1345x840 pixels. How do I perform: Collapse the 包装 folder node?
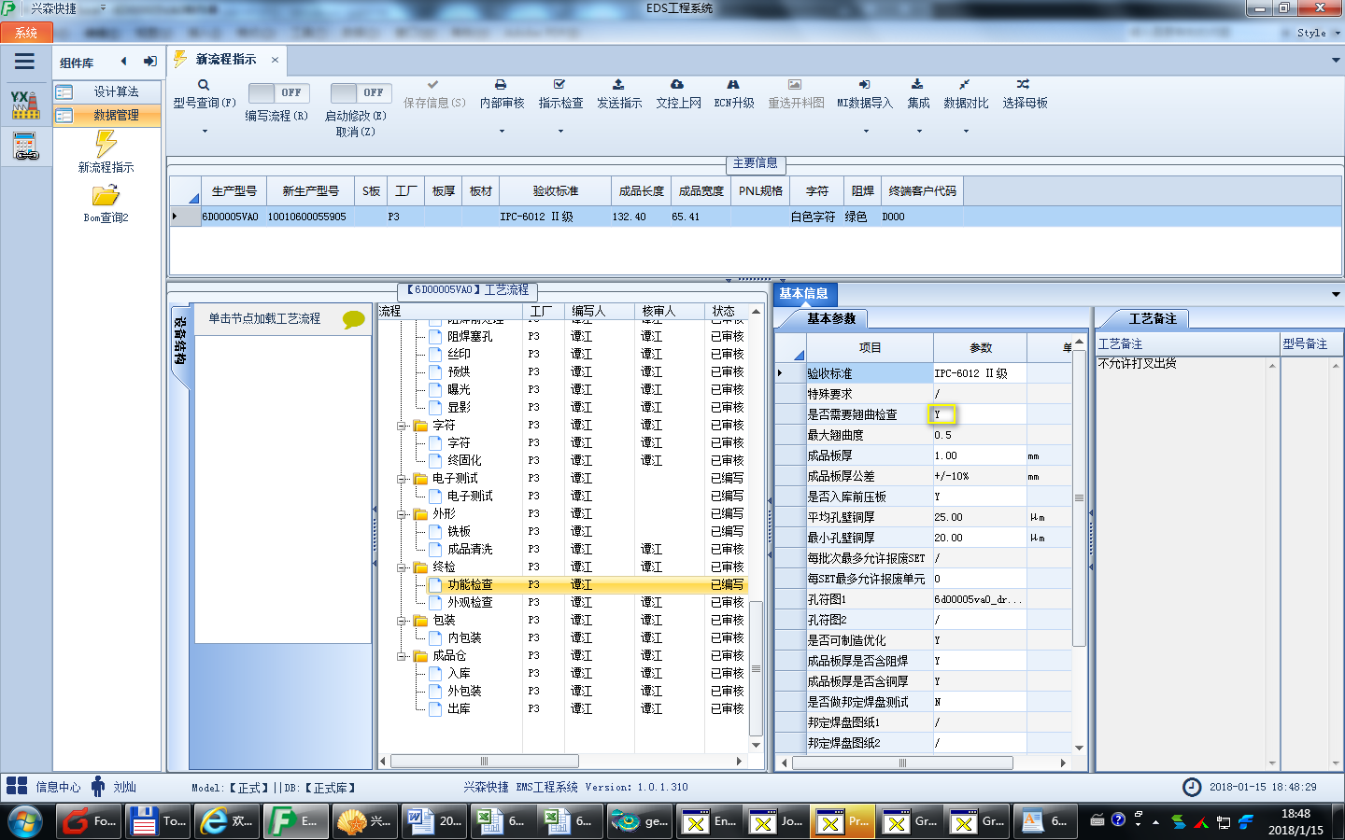[403, 621]
